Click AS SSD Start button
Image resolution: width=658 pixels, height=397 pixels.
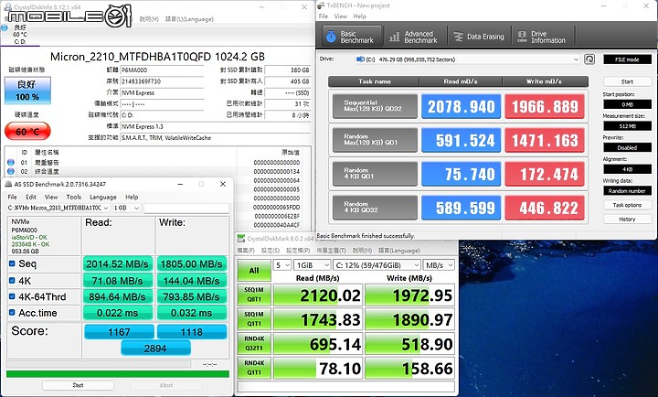(x=78, y=385)
